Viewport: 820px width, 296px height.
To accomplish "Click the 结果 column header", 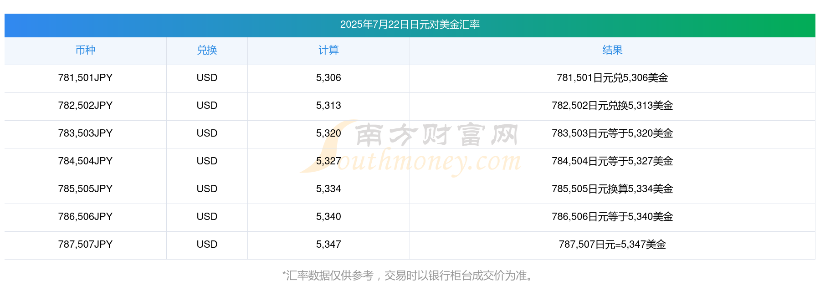I will pos(612,50).
